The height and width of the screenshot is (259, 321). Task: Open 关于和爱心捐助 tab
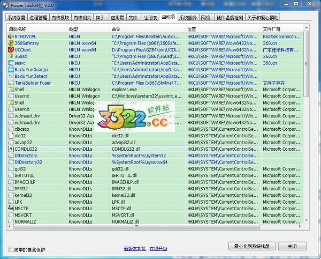tap(263, 18)
